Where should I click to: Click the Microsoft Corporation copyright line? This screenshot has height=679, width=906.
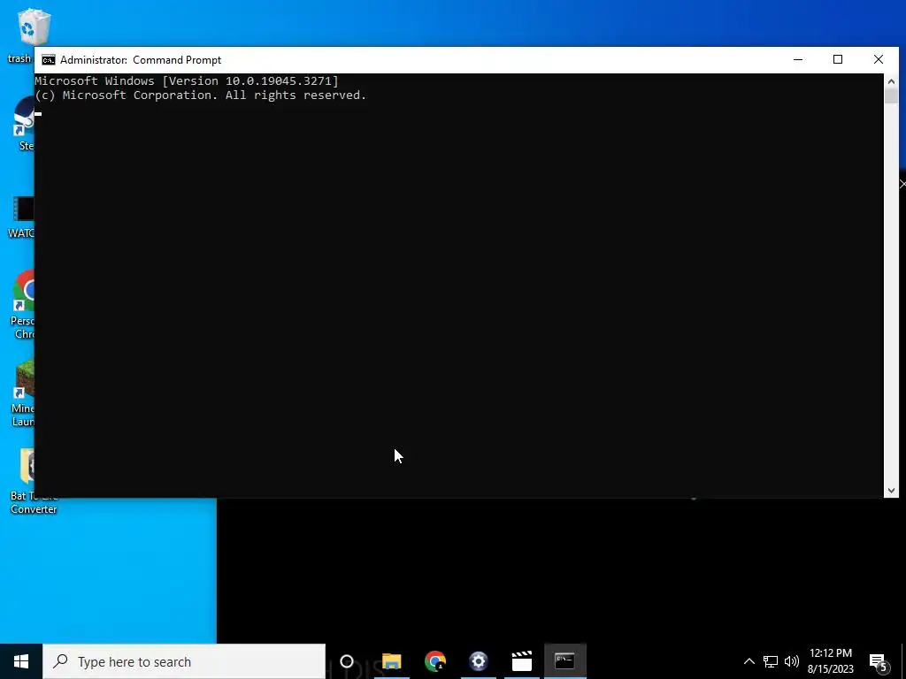[x=201, y=95]
